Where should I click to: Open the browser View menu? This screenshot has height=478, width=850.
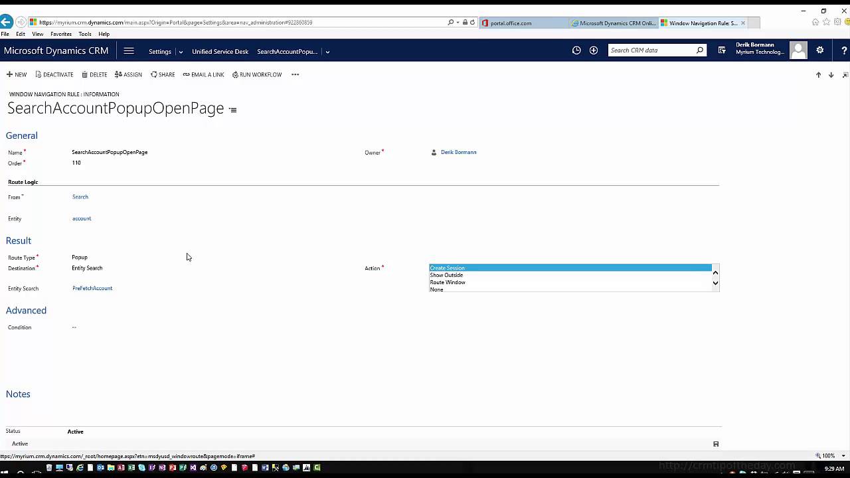tap(38, 34)
